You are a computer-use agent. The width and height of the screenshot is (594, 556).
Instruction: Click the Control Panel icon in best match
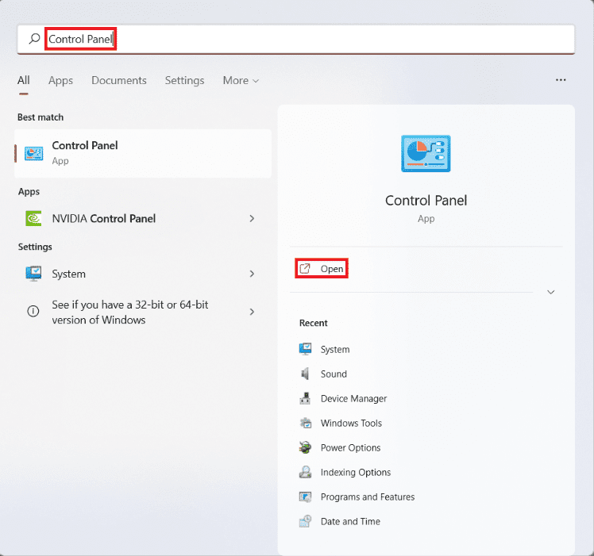coord(33,153)
